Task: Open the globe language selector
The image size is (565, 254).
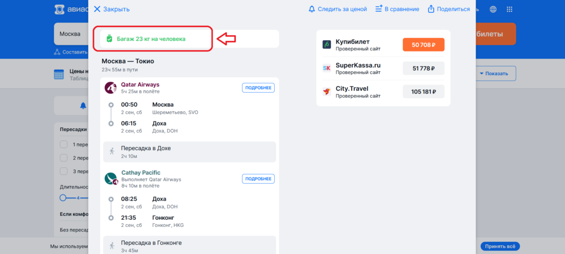Action: (x=493, y=9)
